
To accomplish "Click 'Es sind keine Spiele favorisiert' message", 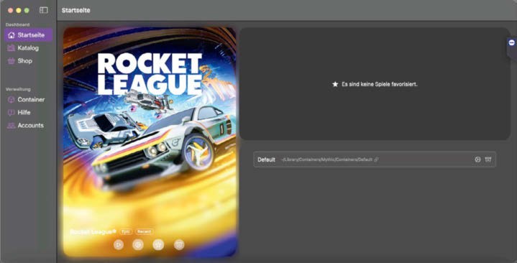I will click(380, 84).
